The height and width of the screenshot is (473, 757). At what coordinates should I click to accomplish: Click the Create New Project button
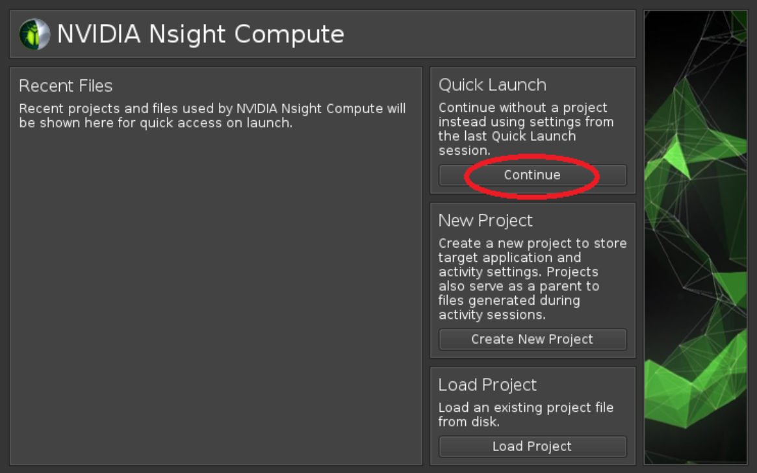tap(532, 339)
